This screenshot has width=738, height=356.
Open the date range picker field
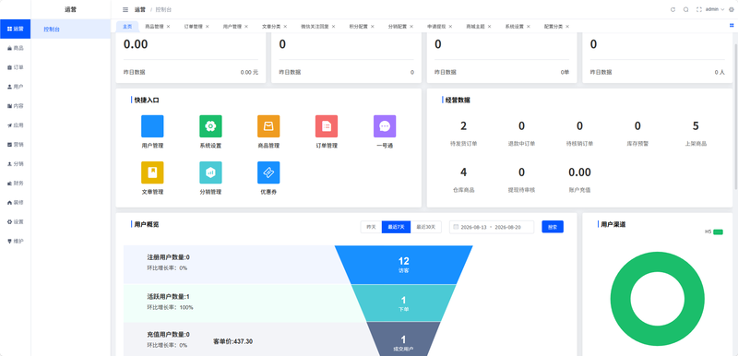(x=492, y=227)
